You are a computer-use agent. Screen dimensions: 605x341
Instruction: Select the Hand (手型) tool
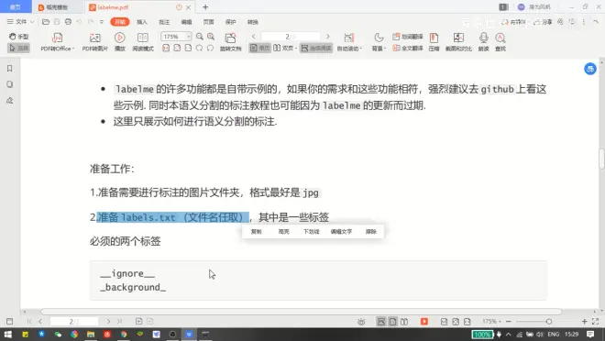pos(18,37)
